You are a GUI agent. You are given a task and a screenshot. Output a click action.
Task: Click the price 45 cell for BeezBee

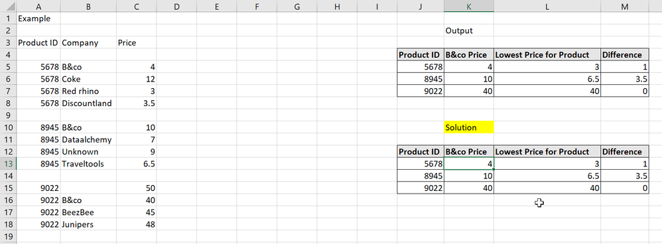137,212
